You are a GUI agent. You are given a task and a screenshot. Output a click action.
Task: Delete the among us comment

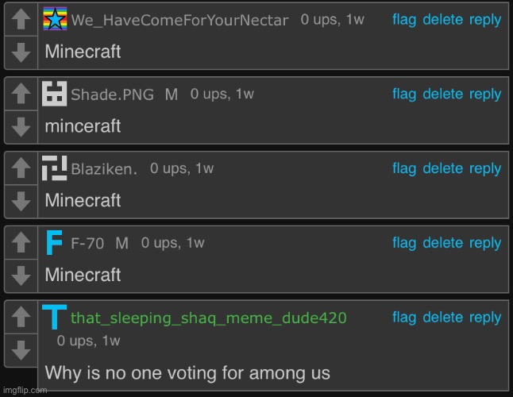[442, 318]
